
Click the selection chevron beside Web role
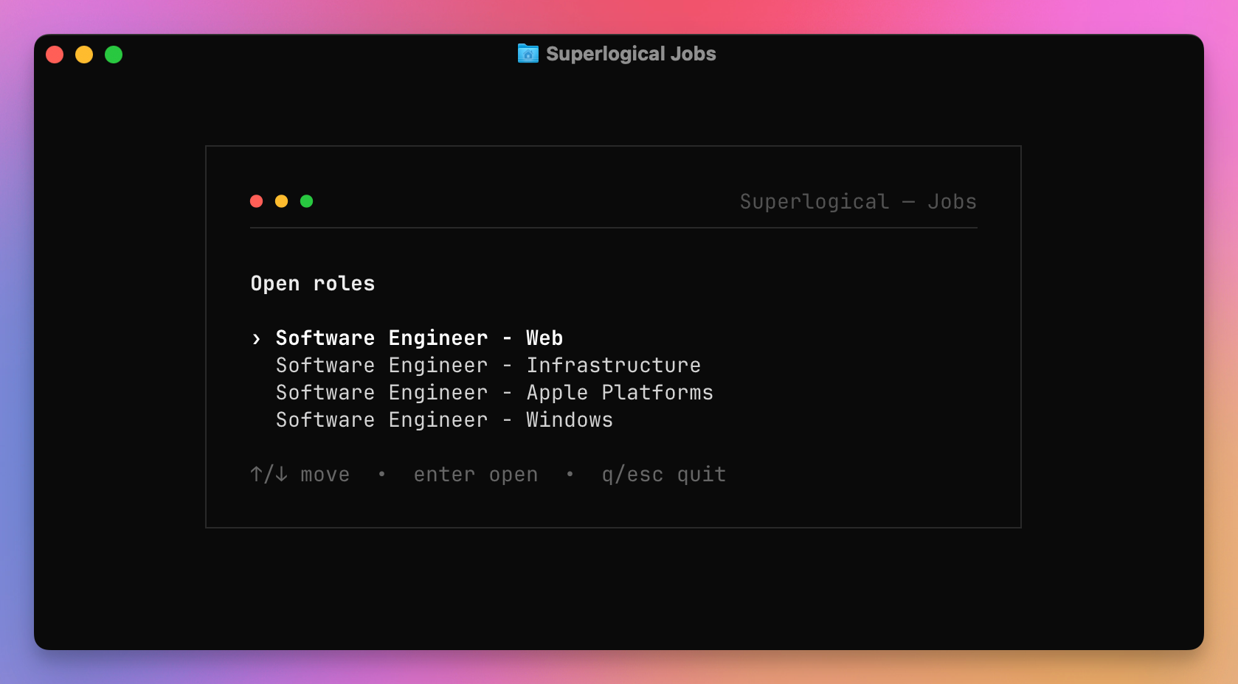coord(256,339)
